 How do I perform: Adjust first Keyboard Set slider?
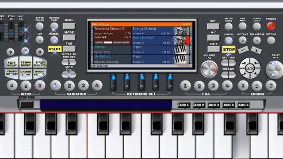tap(113, 82)
